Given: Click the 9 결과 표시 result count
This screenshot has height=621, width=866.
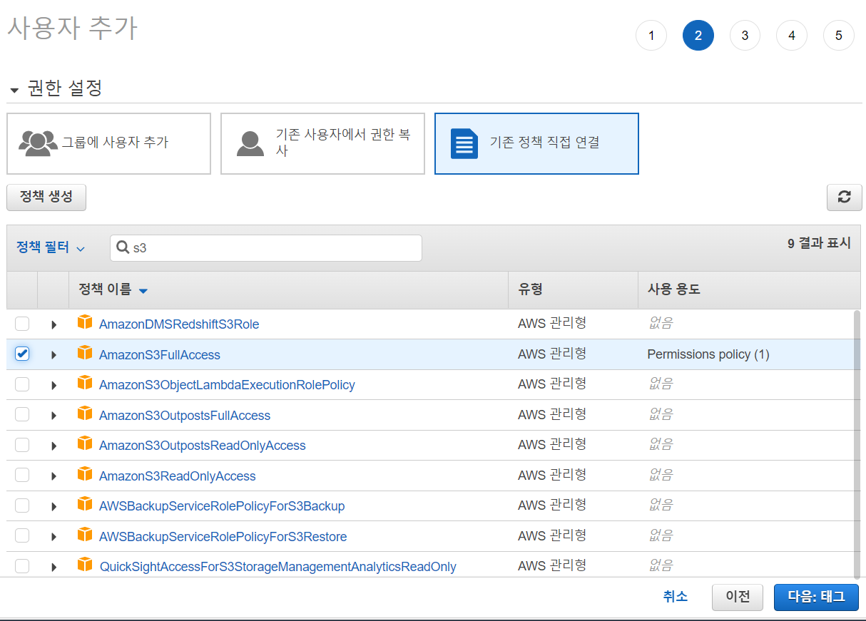Looking at the screenshot, I should click(819, 243).
